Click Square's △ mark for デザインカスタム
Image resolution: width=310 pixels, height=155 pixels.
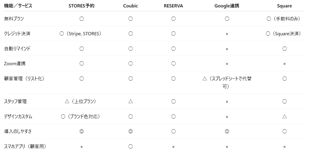[284, 116]
